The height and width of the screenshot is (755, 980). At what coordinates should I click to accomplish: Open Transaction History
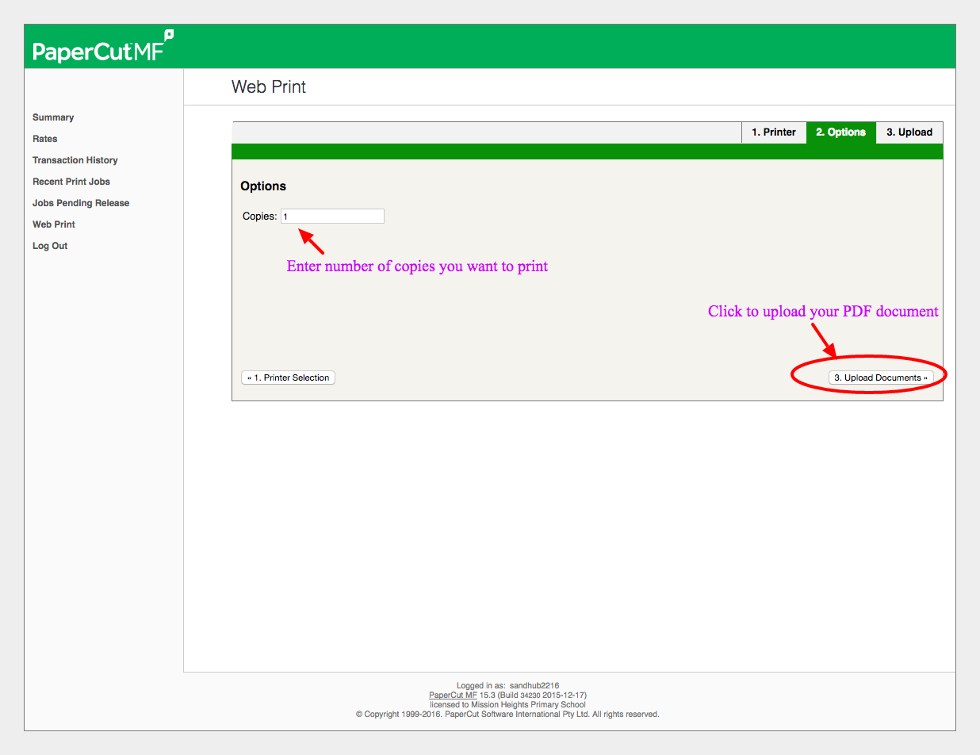coord(75,160)
